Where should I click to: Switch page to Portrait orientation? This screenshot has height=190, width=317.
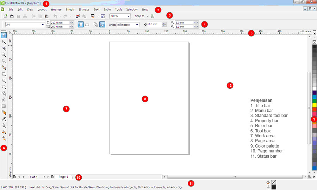pos(81,25)
